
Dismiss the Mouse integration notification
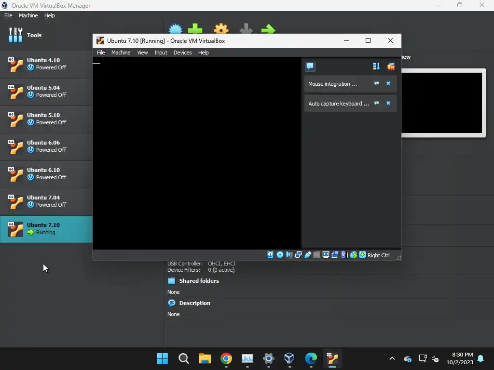click(388, 83)
